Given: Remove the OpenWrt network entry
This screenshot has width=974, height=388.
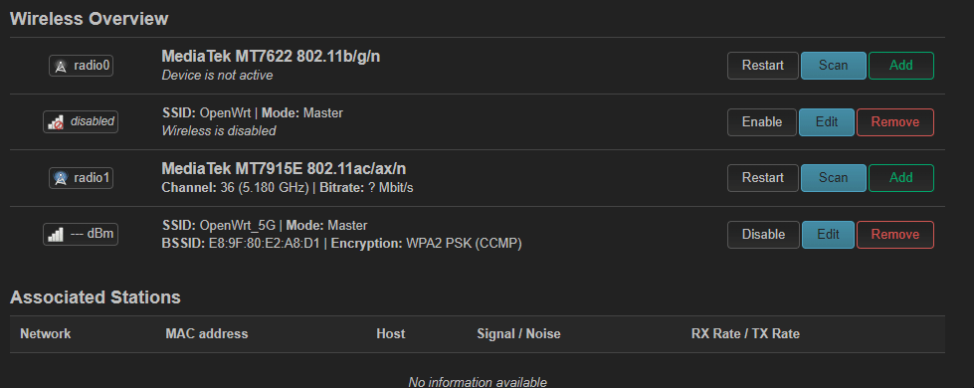Looking at the screenshot, I should pyautogui.click(x=895, y=122).
